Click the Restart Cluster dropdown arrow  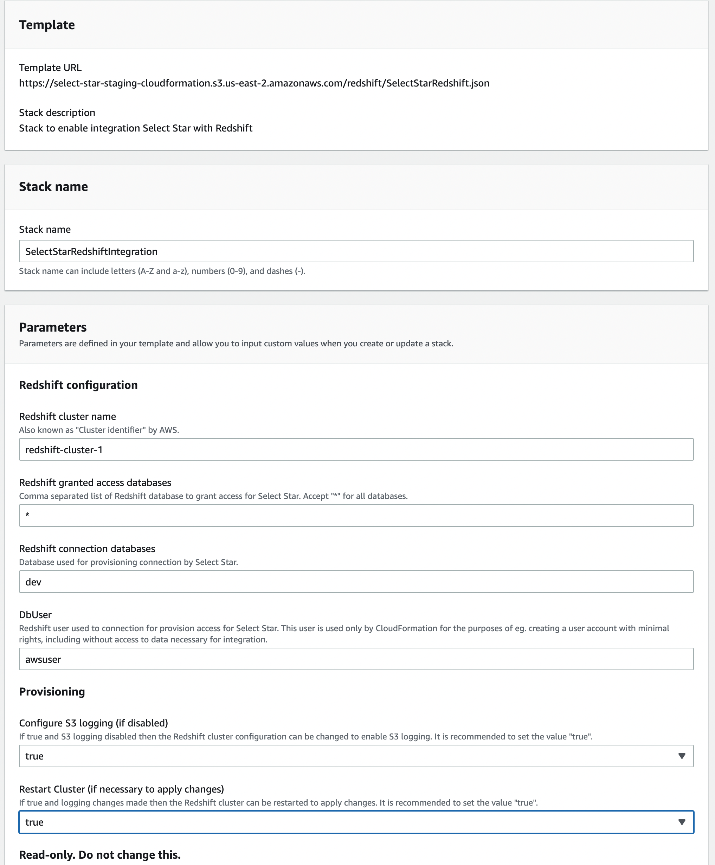pos(682,822)
